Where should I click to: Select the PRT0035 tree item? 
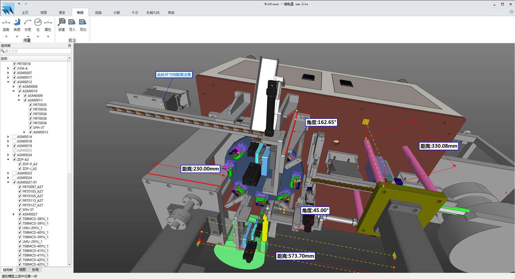[x=40, y=105]
